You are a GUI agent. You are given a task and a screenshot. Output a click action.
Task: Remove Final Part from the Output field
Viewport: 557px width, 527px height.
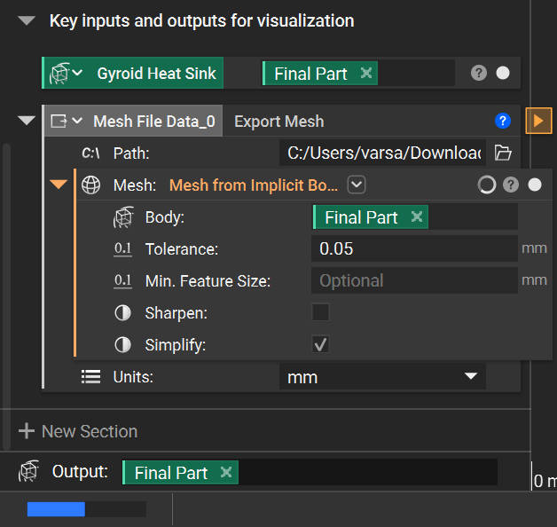click(x=226, y=473)
